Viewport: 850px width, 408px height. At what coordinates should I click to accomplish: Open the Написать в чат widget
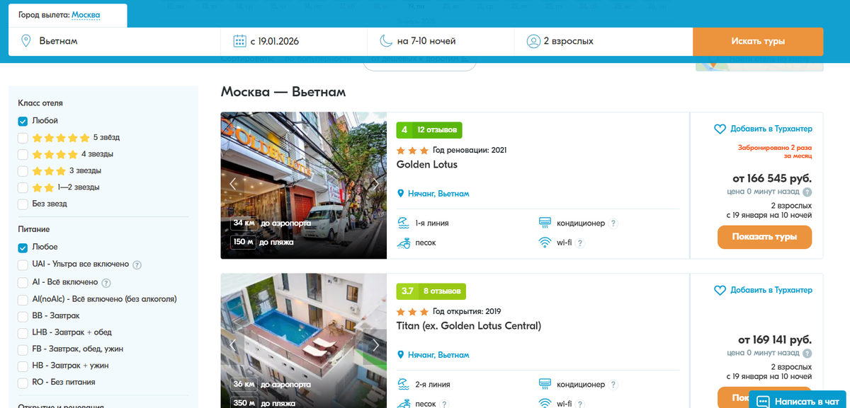799,401
